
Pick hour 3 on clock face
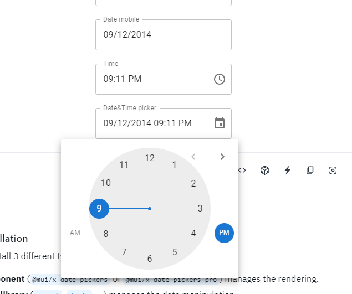tap(200, 208)
